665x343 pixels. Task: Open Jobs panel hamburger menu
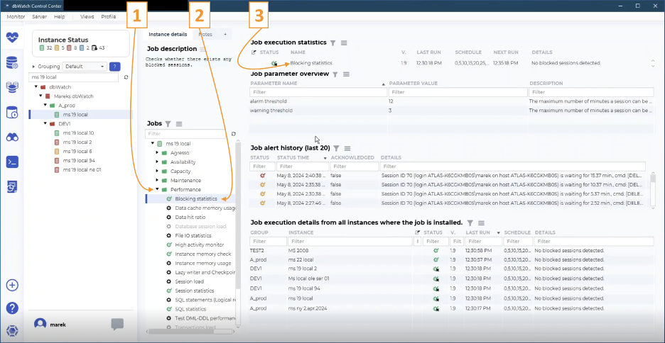point(179,123)
